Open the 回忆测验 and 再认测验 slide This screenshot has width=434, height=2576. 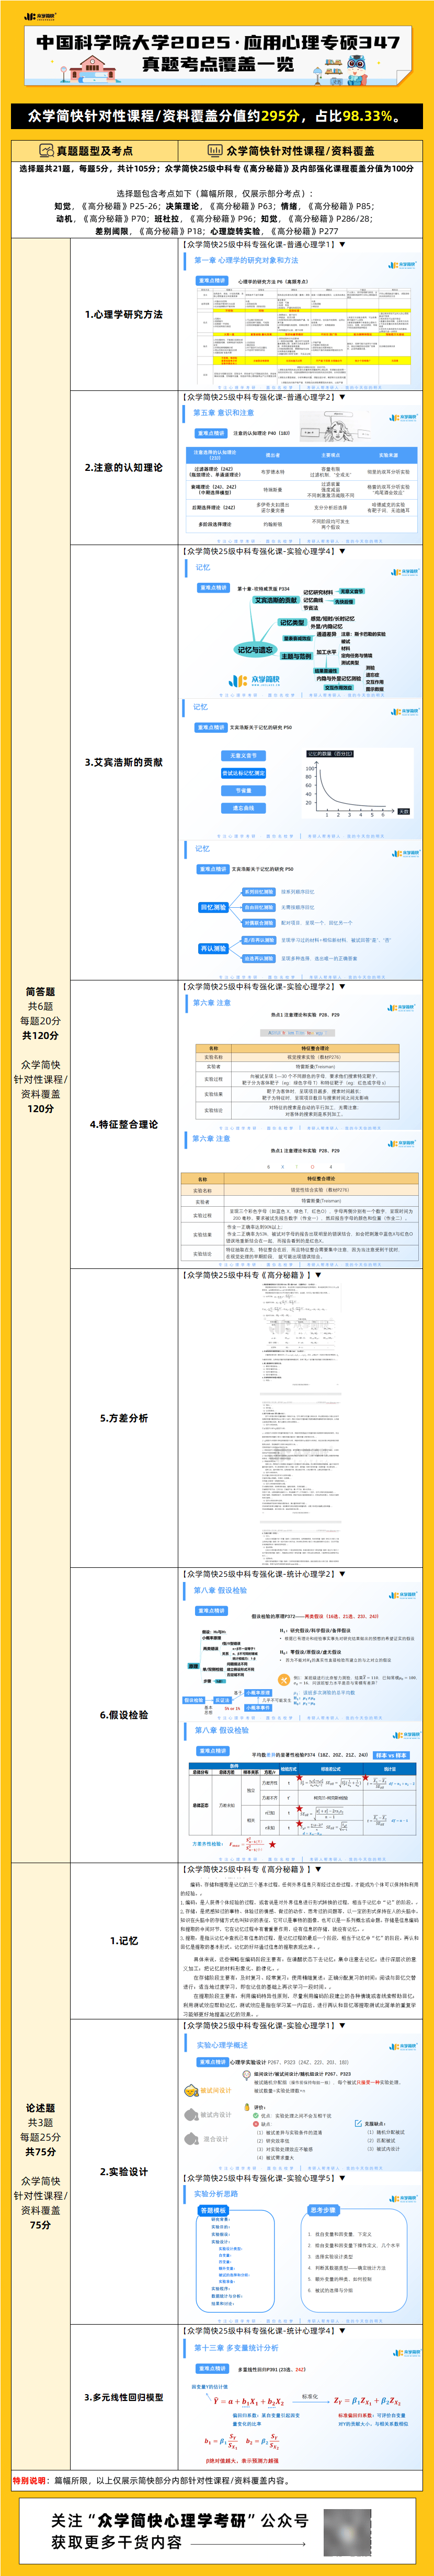(x=301, y=910)
